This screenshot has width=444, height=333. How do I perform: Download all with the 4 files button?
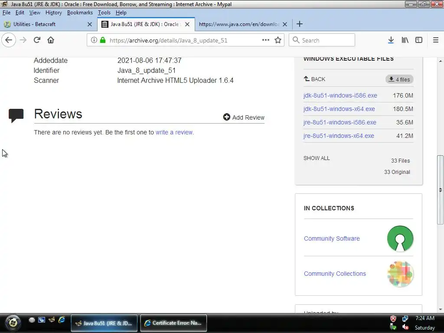pyautogui.click(x=399, y=79)
